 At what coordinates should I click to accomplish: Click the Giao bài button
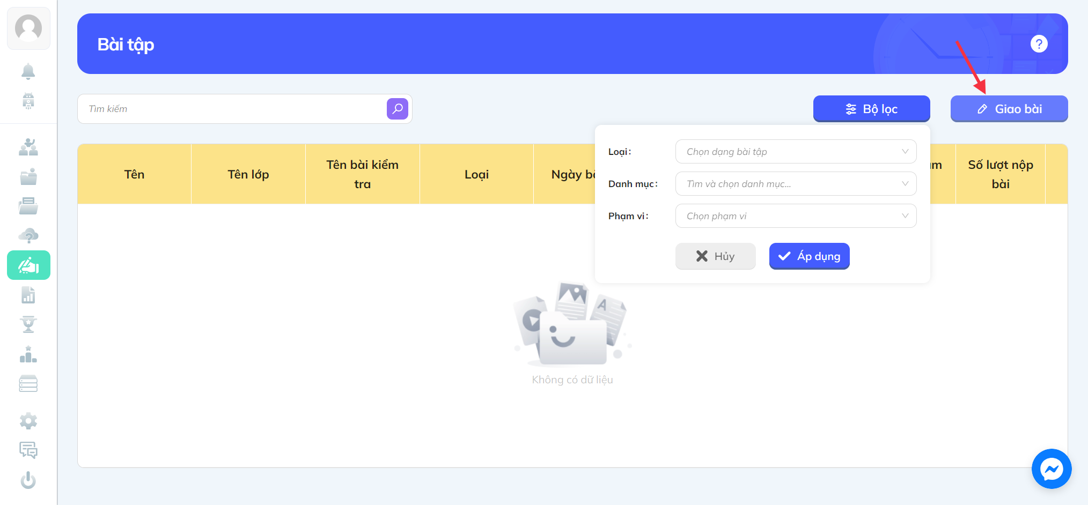click(x=1009, y=109)
